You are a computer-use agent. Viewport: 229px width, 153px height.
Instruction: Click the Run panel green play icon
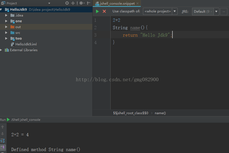8,120
